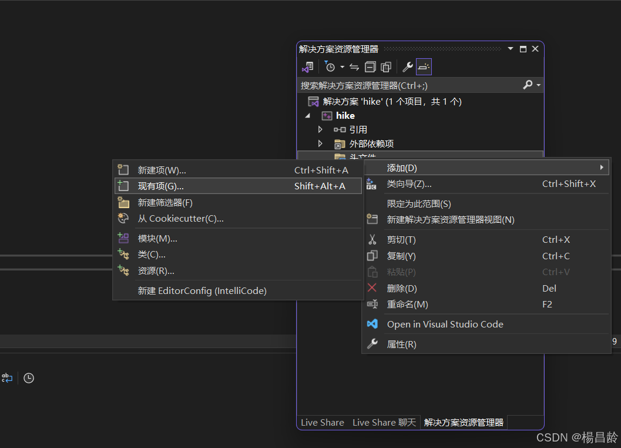Screen dimensions: 621x448
Task: Switch to the Live Share 聊天 tab
Action: [x=384, y=422]
